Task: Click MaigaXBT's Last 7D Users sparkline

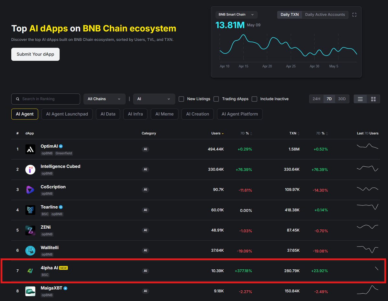Action: pos(368,290)
